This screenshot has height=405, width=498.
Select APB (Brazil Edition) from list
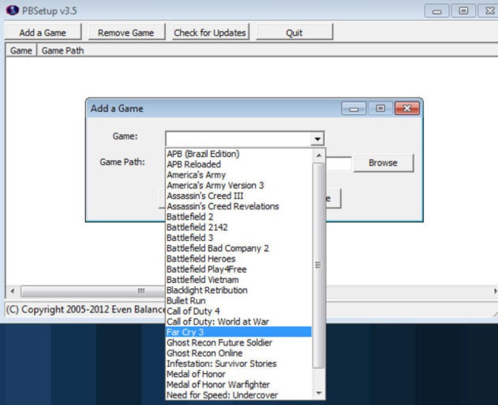[238, 154]
